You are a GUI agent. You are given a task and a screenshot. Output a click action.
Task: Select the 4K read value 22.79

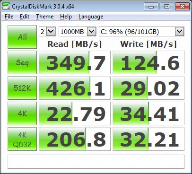click(75, 113)
